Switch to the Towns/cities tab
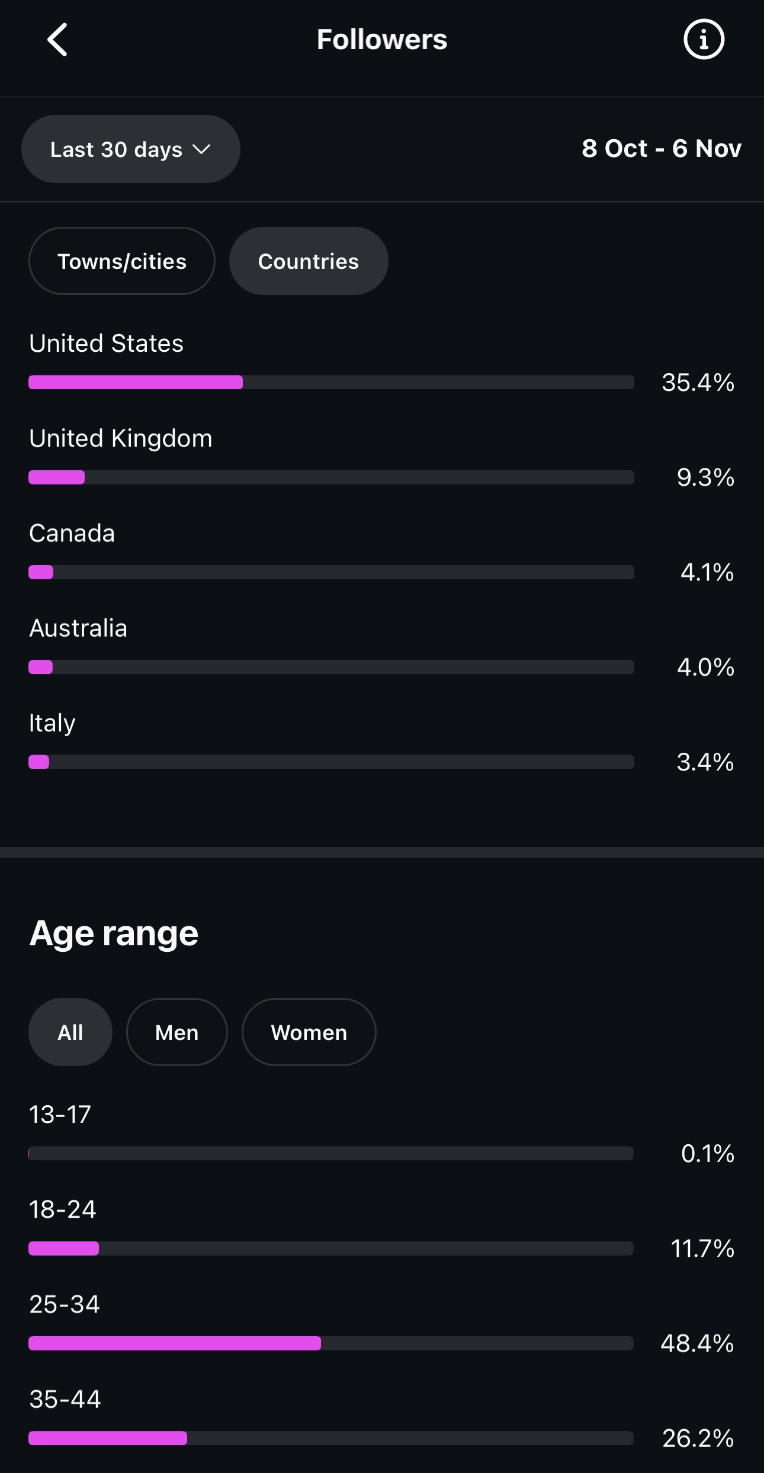 tap(122, 261)
